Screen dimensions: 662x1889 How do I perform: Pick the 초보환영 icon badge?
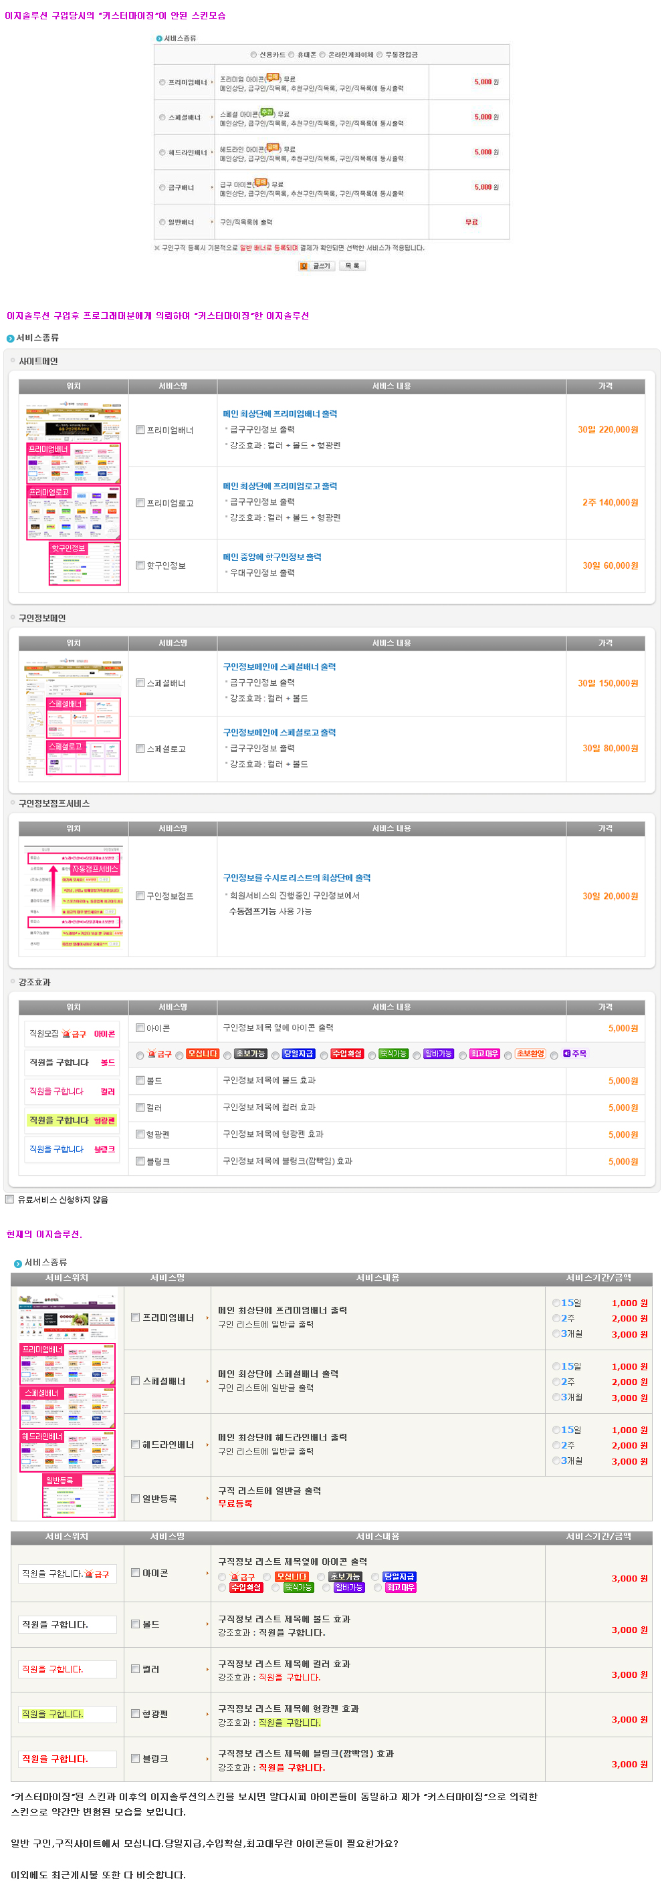pyautogui.click(x=530, y=1055)
